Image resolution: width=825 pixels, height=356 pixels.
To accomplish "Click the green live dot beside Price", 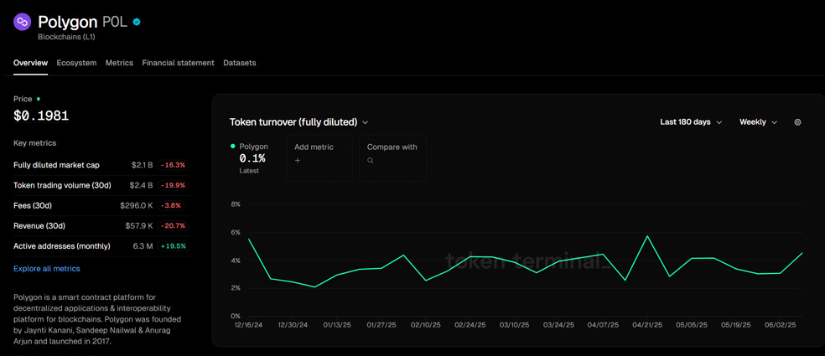I will (x=39, y=99).
